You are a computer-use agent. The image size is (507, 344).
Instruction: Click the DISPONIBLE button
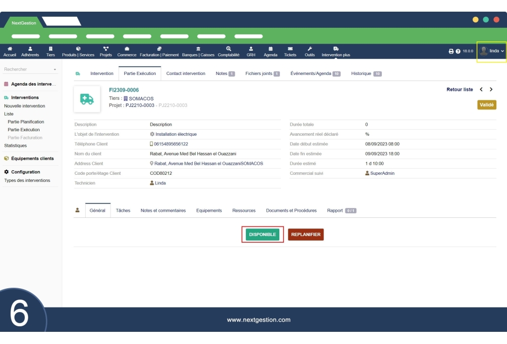(262, 235)
